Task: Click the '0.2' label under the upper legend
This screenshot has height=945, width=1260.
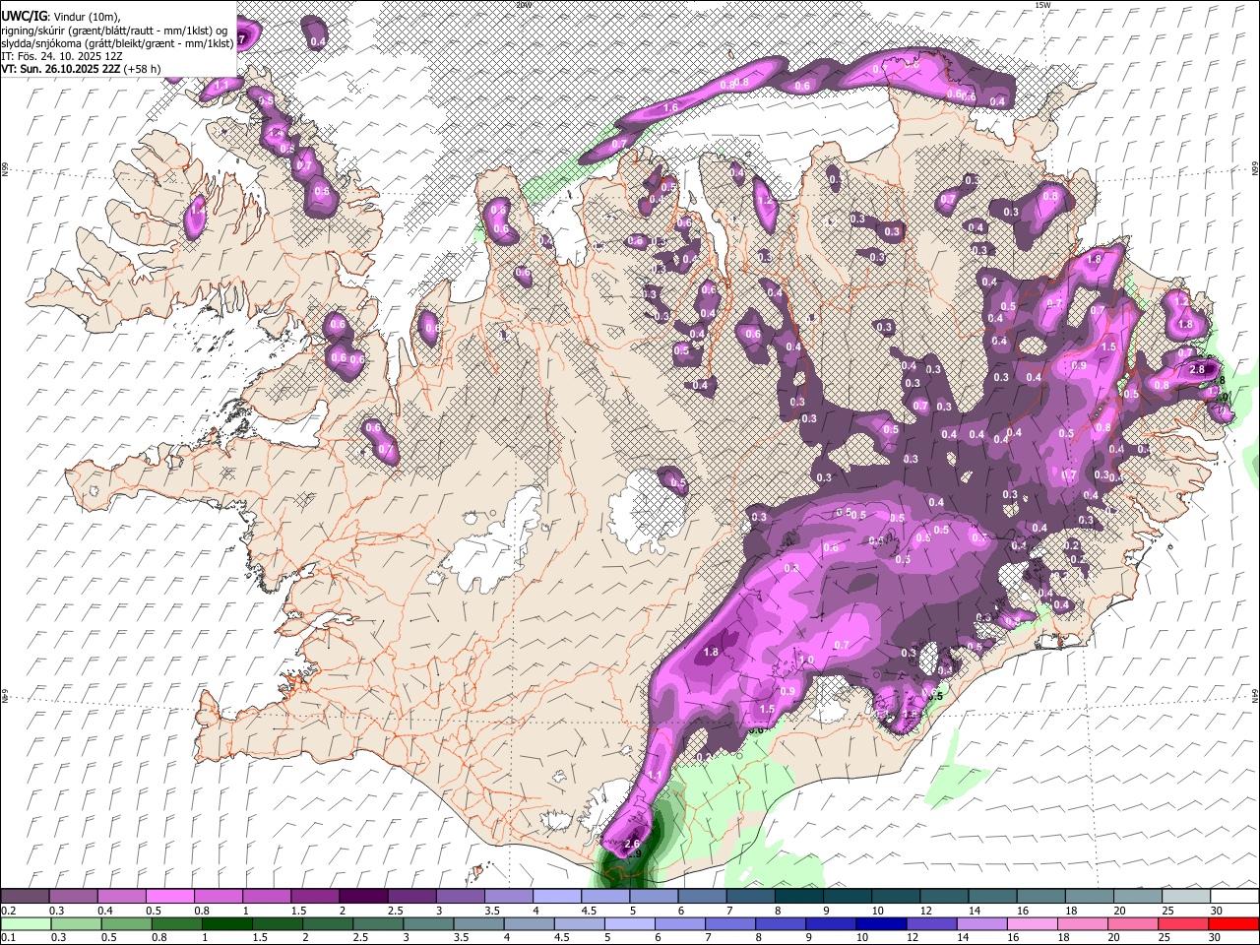Action: point(8,911)
